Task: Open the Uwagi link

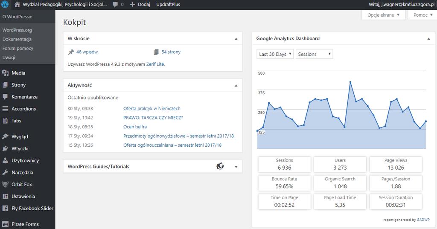Action: pyautogui.click(x=9, y=58)
